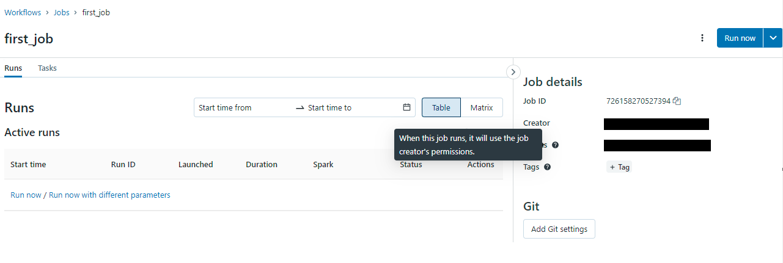Go to Jobs breadcrumb link
The width and height of the screenshot is (783, 263).
[x=62, y=12]
